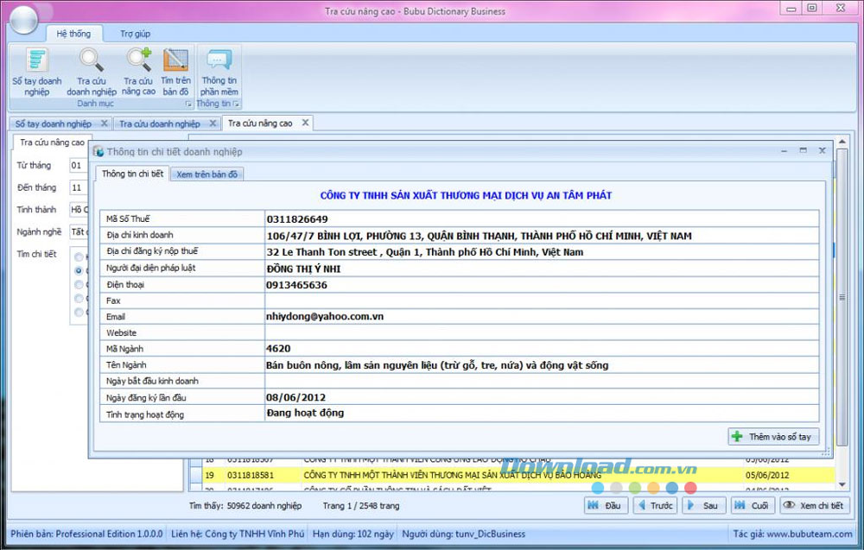Click the Từ tháng input field
864x550 pixels.
[x=78, y=165]
